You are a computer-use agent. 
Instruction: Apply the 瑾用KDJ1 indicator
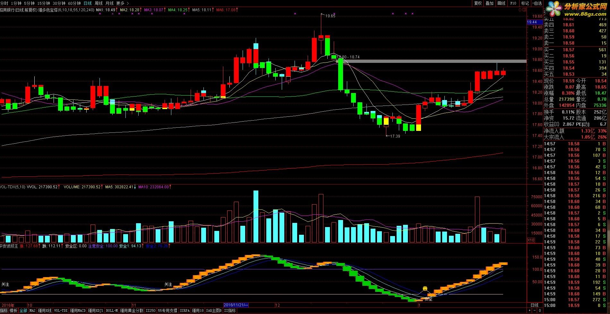point(96,310)
